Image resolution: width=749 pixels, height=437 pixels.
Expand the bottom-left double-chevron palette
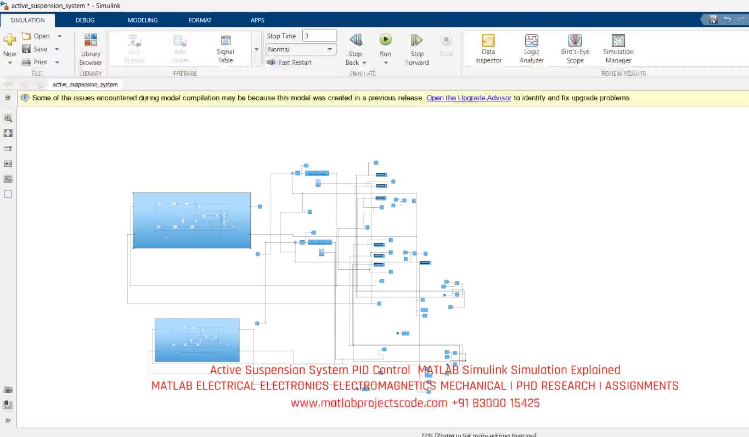point(8,421)
